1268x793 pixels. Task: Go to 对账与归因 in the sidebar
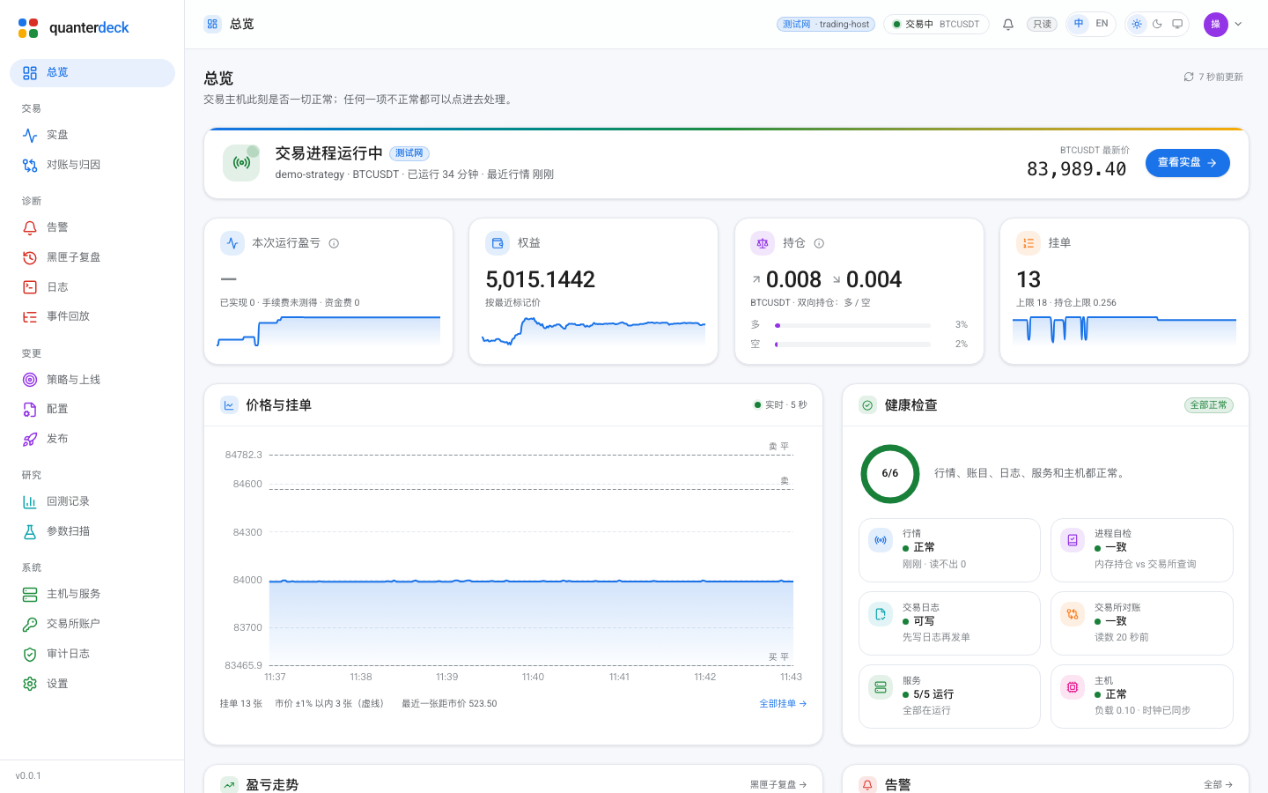pyautogui.click(x=92, y=165)
